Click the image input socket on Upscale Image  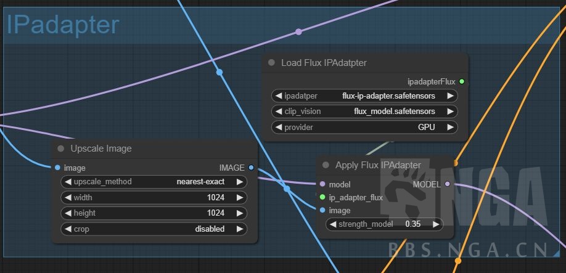58,168
